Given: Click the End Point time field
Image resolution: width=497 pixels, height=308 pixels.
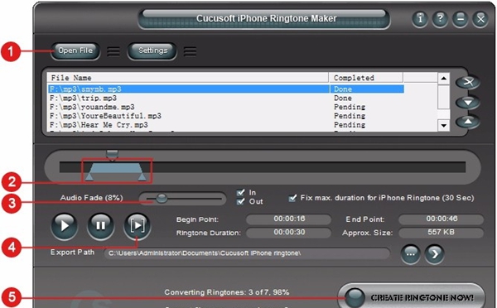Looking at the screenshot, I should coord(442,219).
